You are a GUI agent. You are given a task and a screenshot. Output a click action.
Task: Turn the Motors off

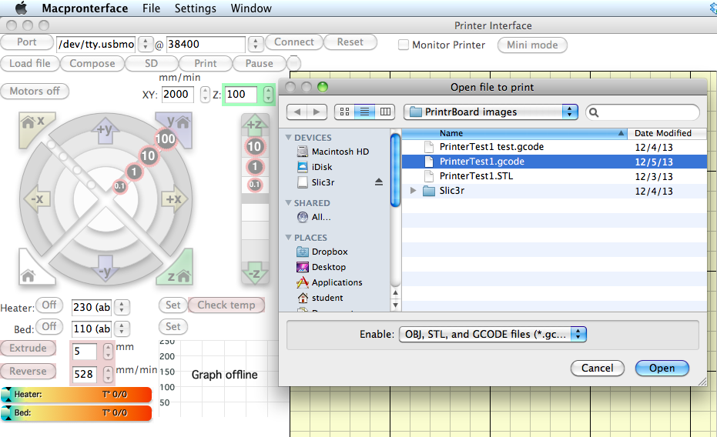pos(35,92)
